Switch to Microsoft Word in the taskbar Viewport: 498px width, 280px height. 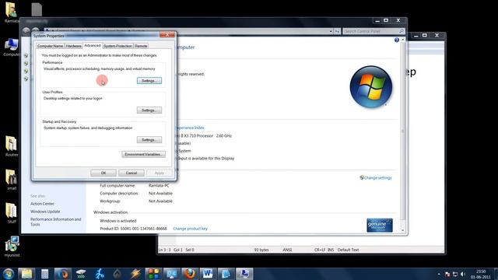(x=208, y=274)
